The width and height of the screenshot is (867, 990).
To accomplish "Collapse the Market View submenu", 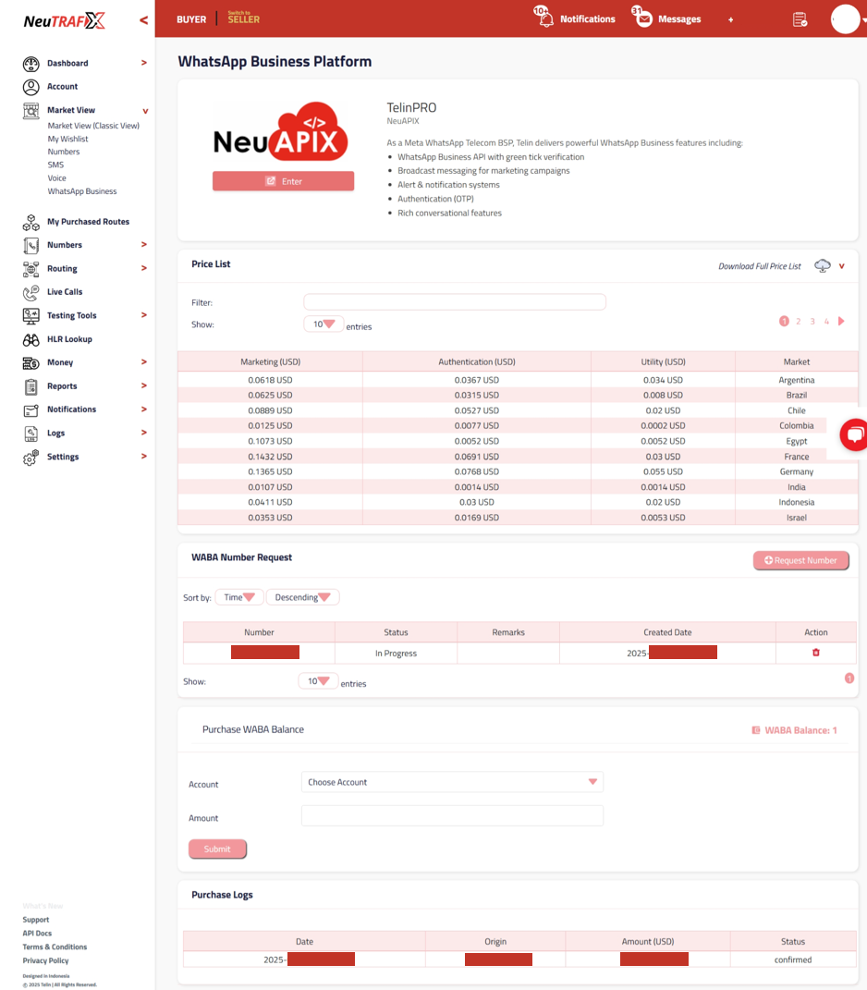I will click(x=145, y=111).
